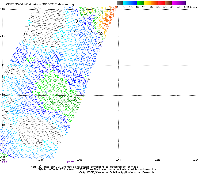Click the '-51' longitude axis label

pos(118,160)
